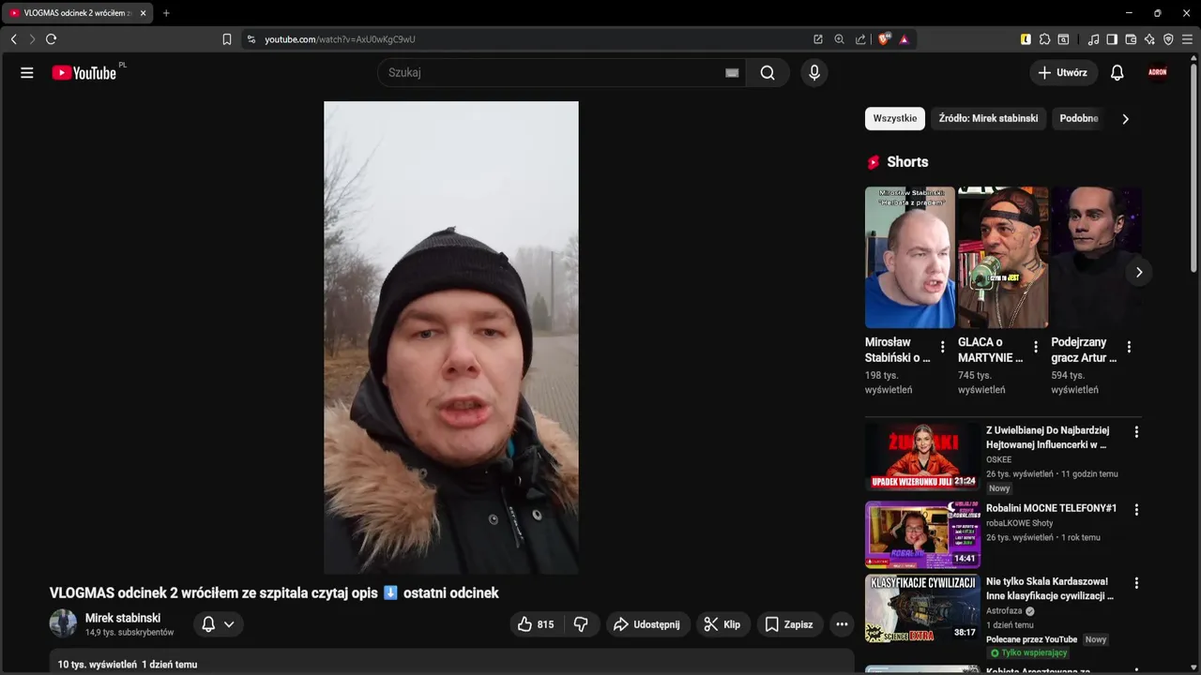View site information icon in address bar
The width and height of the screenshot is (1201, 675).
[x=251, y=39]
